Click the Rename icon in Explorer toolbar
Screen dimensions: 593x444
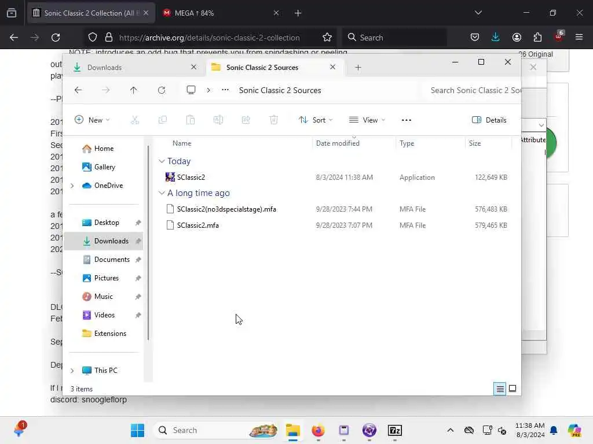[218, 120]
